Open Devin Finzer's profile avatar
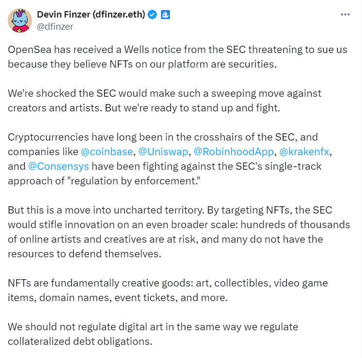Viewport: 362px width, 358px height. point(20,20)
